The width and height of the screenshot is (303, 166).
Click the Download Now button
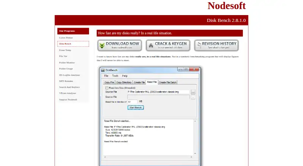tap(120, 45)
